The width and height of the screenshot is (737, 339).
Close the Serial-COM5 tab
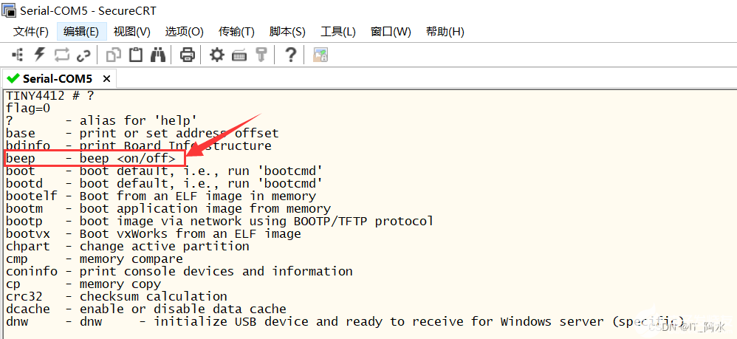coord(106,79)
